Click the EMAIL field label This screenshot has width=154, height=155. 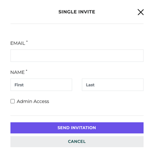18,43
